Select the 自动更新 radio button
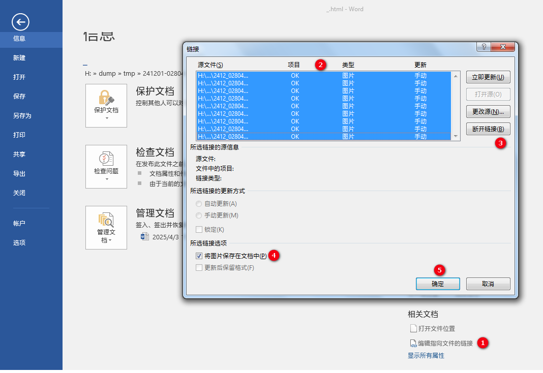This screenshot has height=373, width=543. 199,204
